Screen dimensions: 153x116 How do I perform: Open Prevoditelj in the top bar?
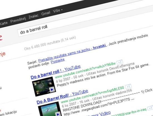pyautogui.click(x=18, y=20)
